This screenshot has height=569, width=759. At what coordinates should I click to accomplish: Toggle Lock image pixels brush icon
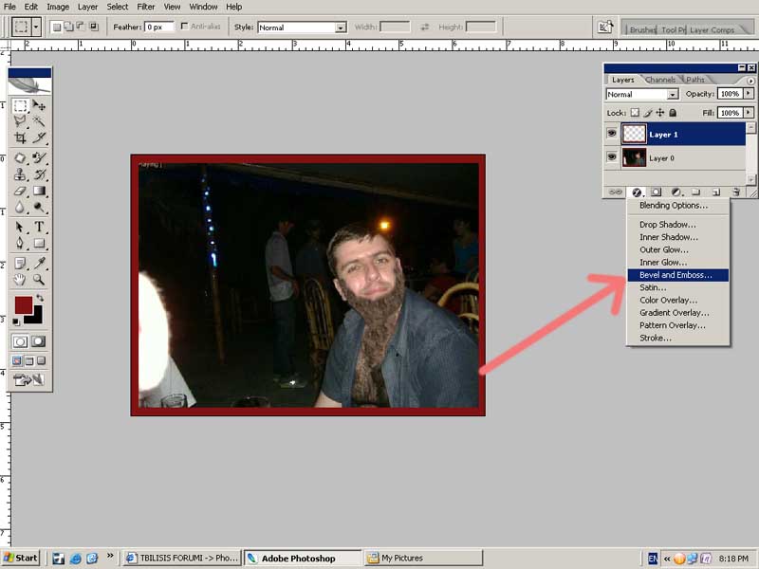coord(648,113)
